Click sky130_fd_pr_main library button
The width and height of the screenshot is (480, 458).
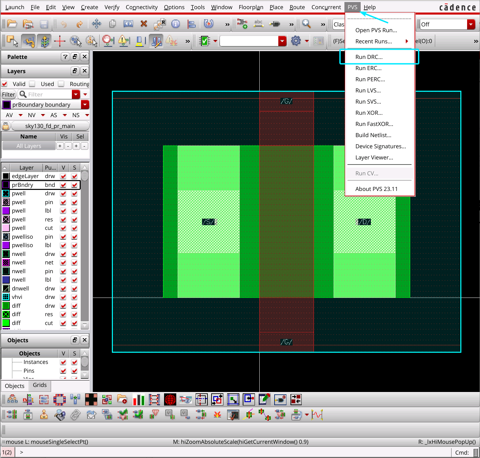point(50,126)
